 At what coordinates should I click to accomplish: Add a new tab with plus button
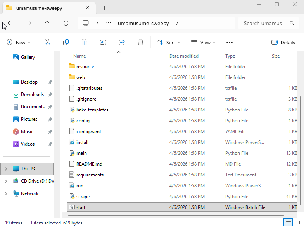pyautogui.click(x=104, y=8)
